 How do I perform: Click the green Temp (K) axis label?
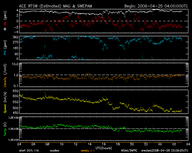pos(5,128)
